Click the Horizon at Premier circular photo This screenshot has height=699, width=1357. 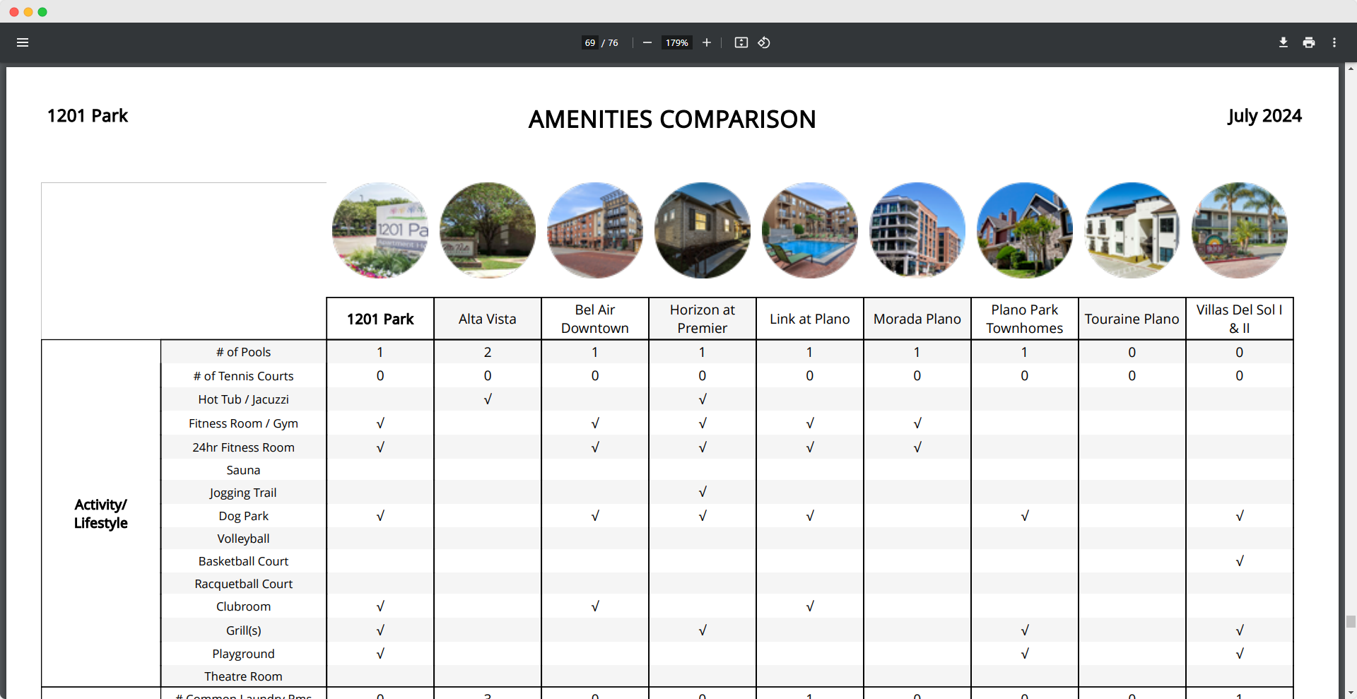tap(703, 230)
